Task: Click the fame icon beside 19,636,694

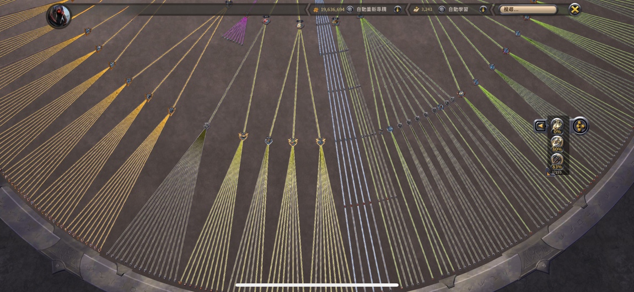Action: 316,9
